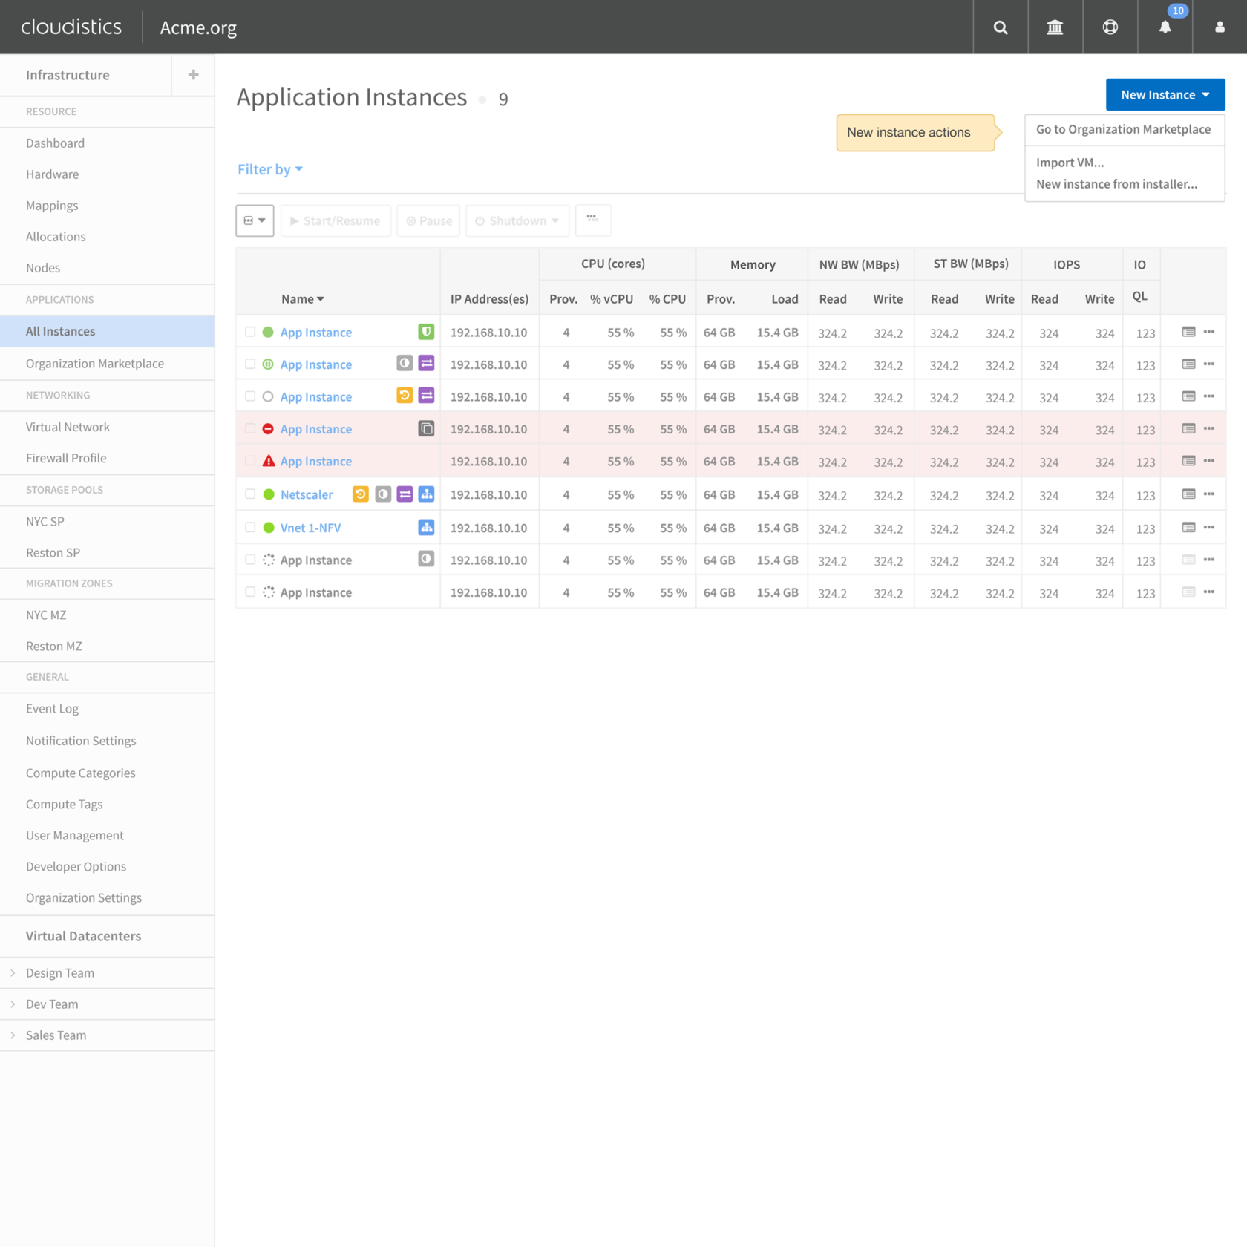Check the first App Instance row checkbox

click(250, 332)
